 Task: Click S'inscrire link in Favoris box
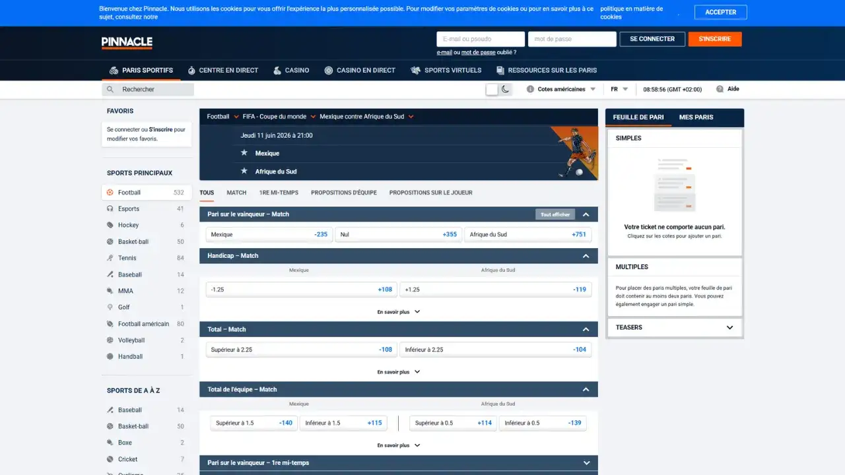[x=160, y=130]
